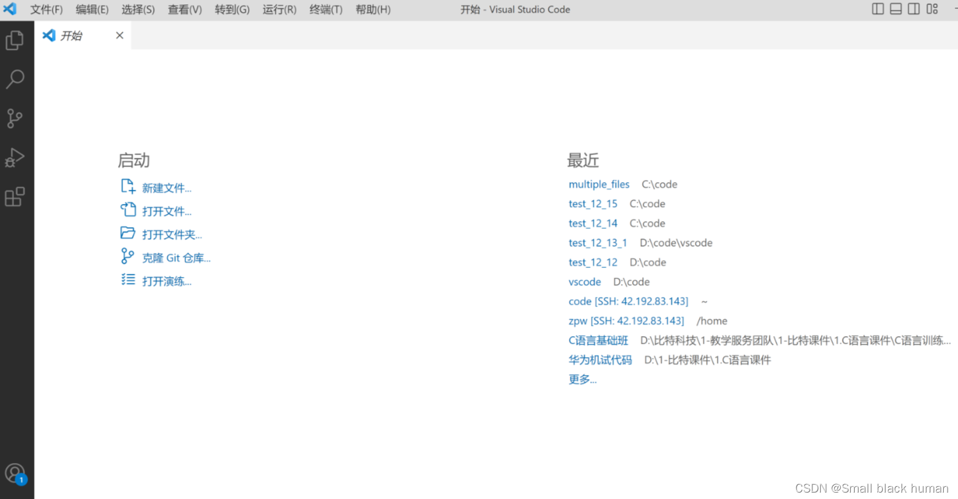Open recent folder test_12_14
This screenshot has width=958, height=499.
click(593, 223)
